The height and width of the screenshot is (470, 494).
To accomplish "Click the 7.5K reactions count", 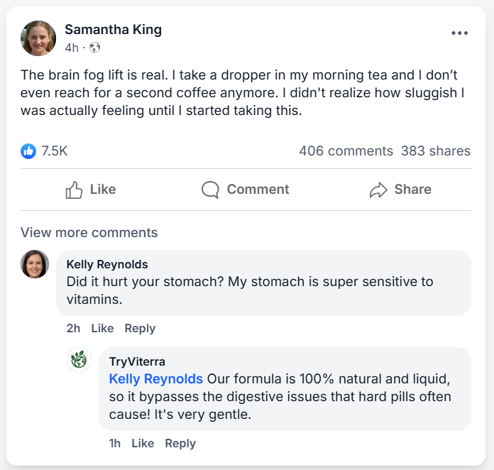I will click(55, 151).
